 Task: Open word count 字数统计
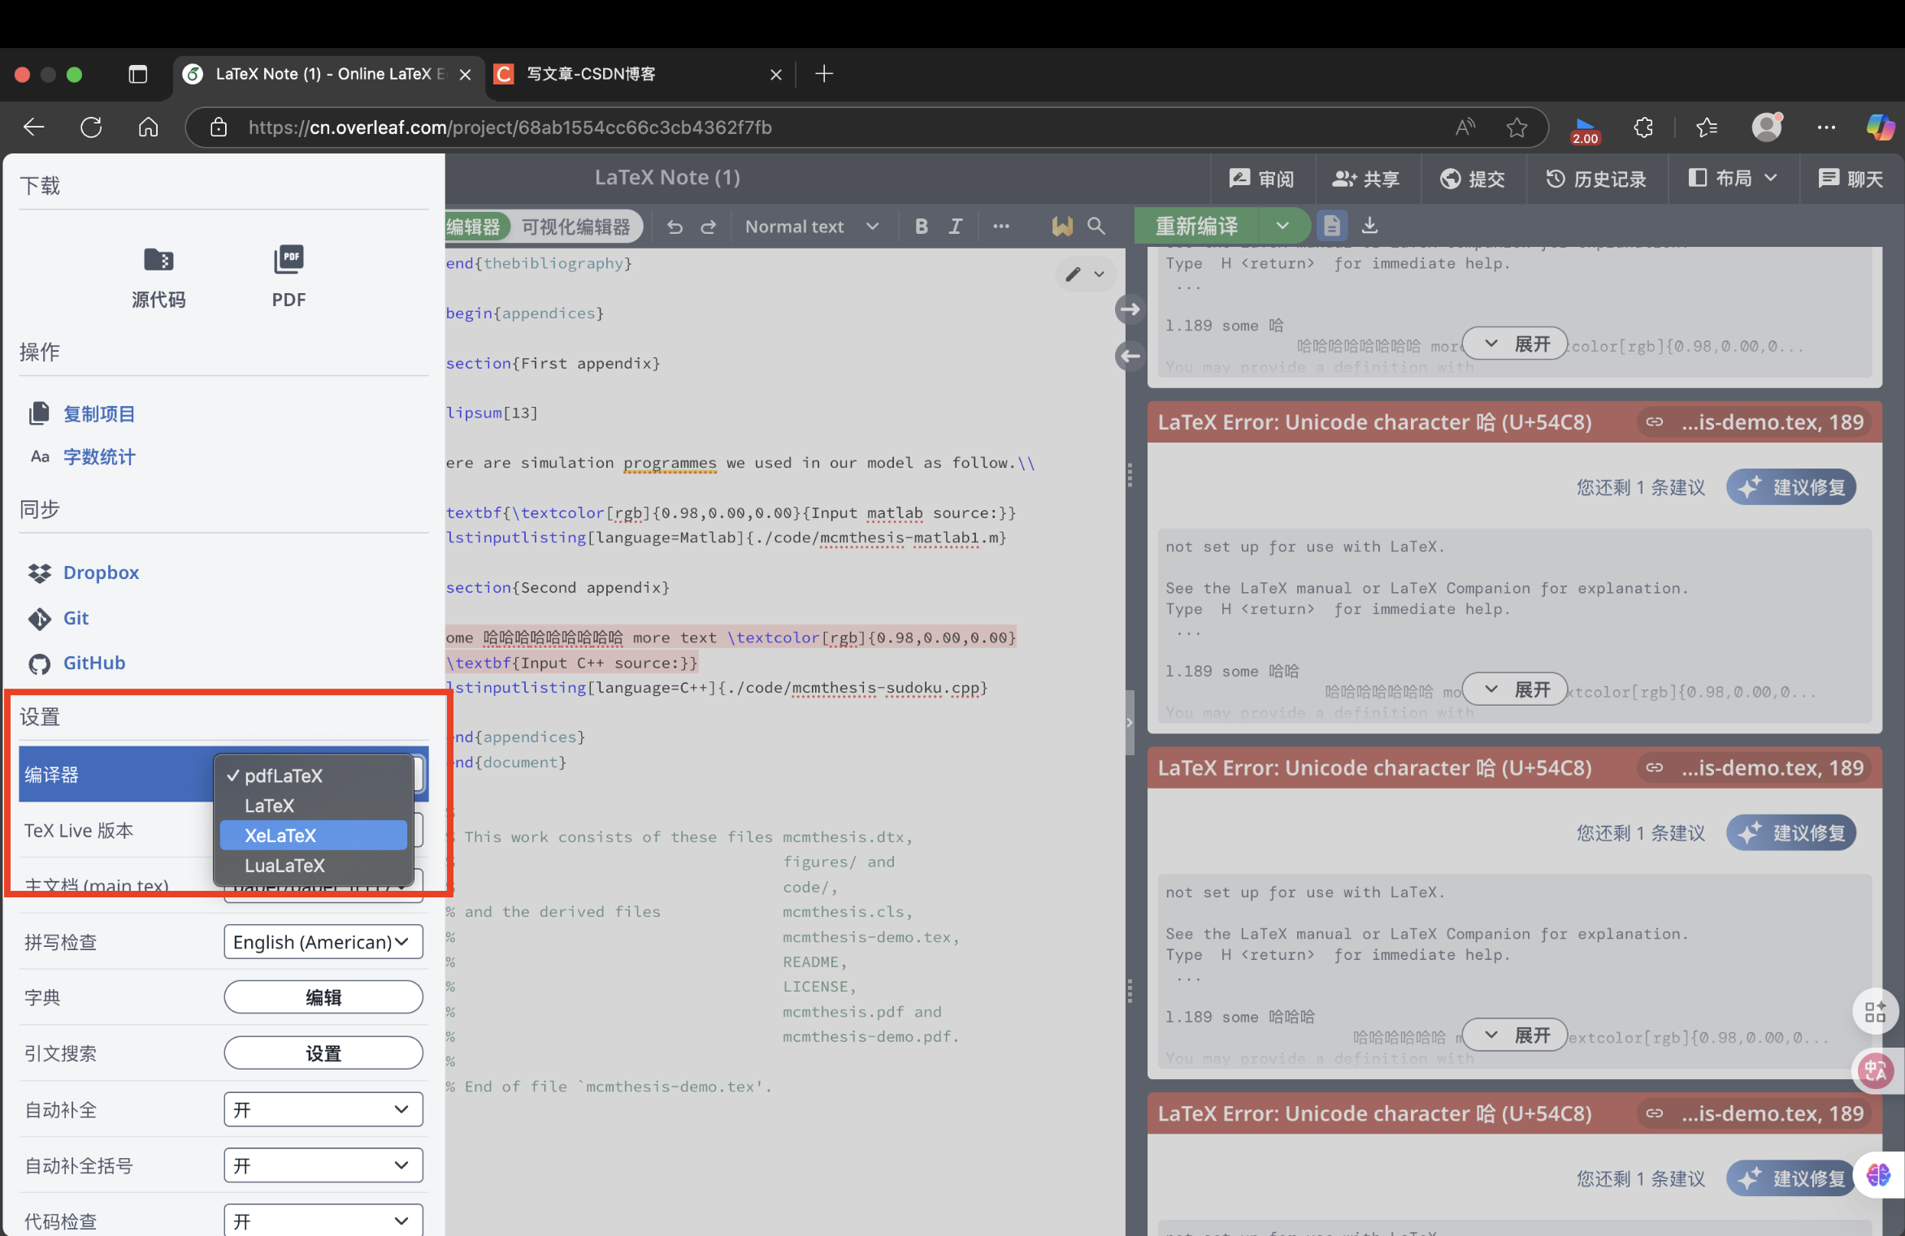[99, 456]
